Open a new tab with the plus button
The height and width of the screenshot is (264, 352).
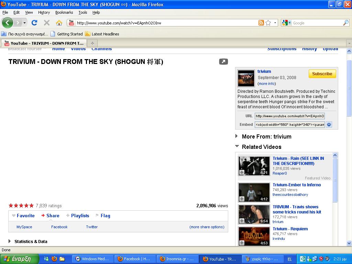tap(92, 43)
